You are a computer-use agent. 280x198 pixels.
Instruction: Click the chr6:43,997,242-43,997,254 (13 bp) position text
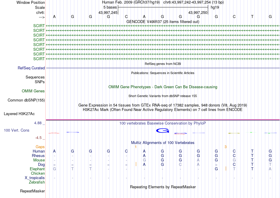click(193, 2)
